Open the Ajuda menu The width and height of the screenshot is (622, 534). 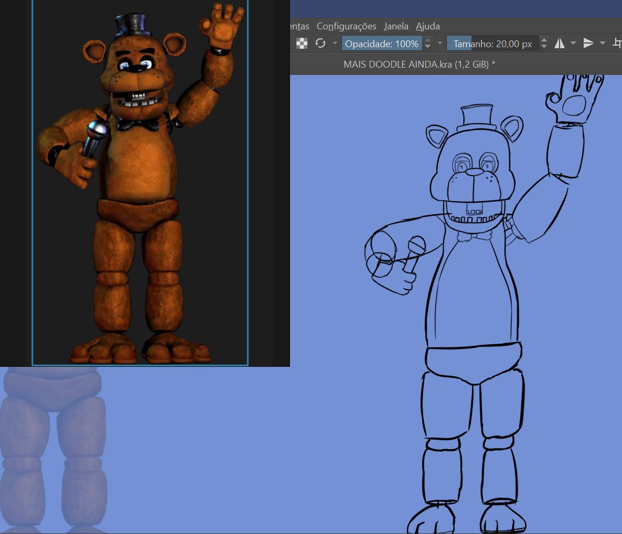(427, 26)
